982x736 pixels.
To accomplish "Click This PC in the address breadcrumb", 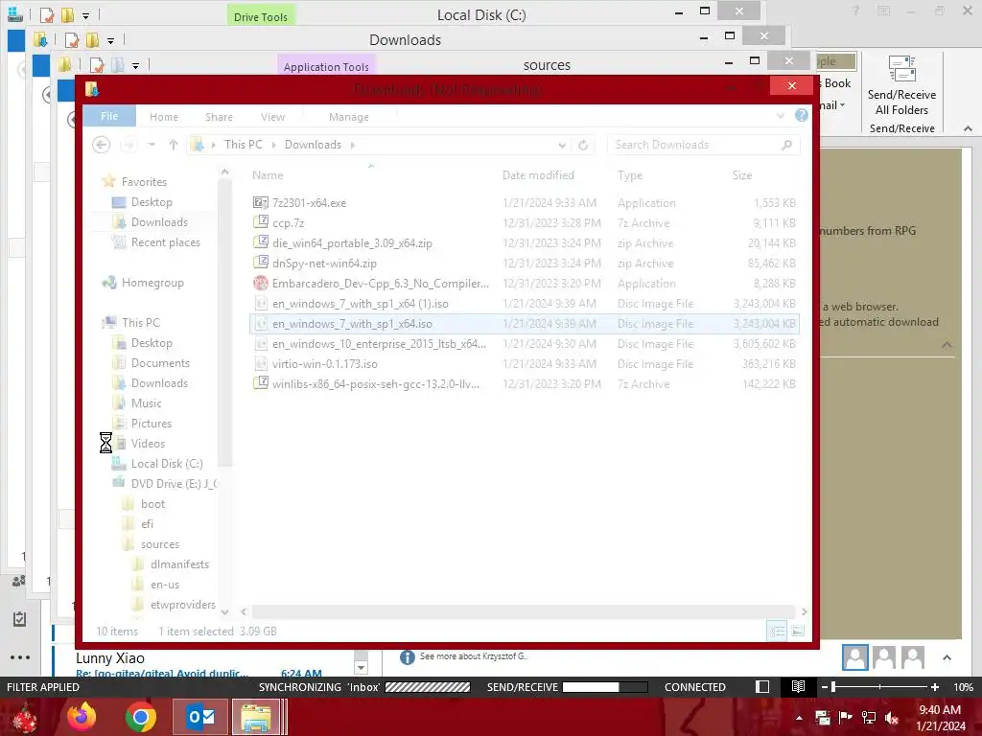I will point(243,145).
